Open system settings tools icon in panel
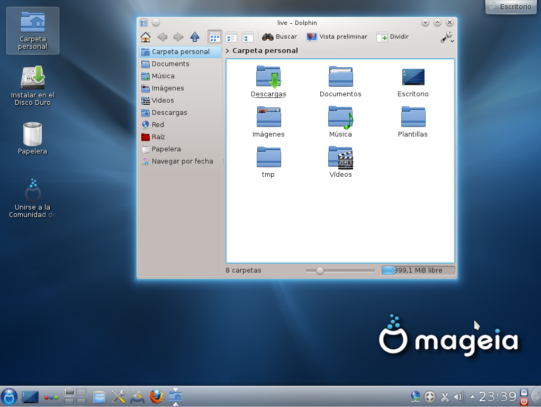Screen dimensions: 541x407 [x=119, y=396]
